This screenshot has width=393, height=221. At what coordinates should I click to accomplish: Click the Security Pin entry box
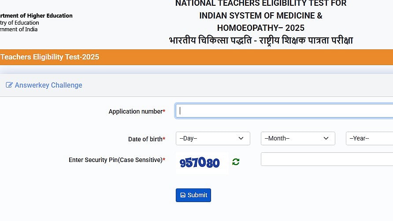(326, 159)
